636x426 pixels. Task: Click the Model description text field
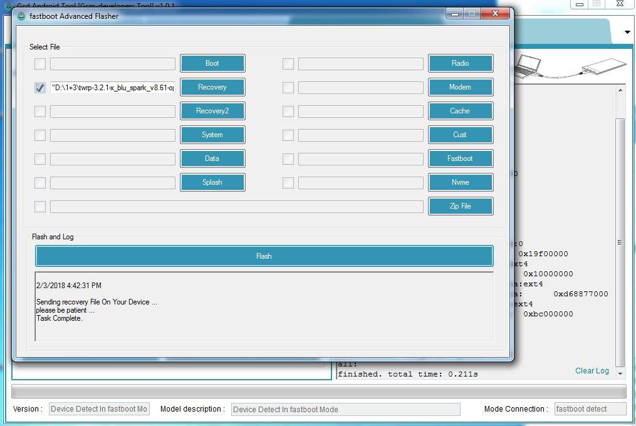click(x=345, y=409)
